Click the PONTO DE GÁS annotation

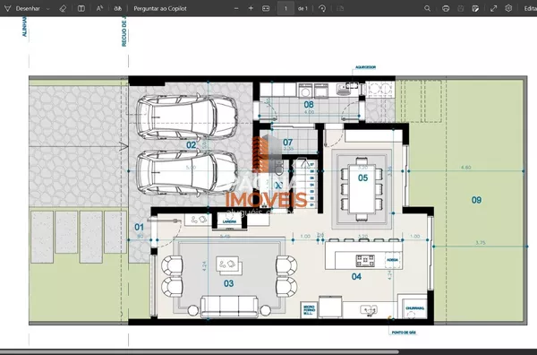[405, 333]
